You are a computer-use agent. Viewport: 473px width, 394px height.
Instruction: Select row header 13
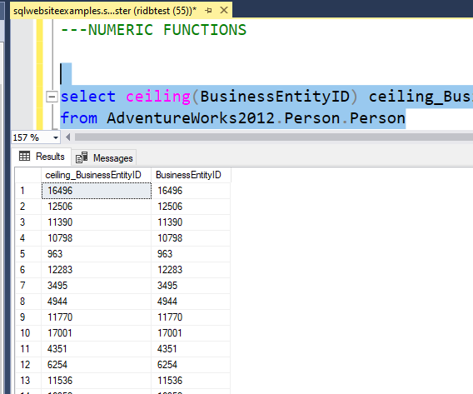click(x=28, y=381)
